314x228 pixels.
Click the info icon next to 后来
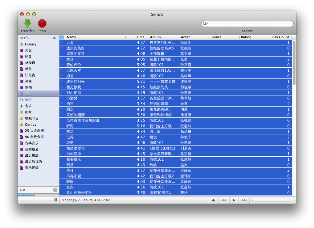pyautogui.click(x=55, y=190)
